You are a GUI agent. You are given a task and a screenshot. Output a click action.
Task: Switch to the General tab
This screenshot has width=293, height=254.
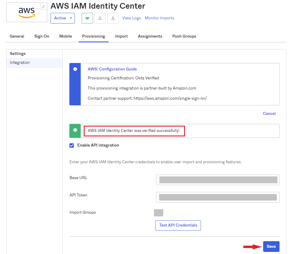point(17,36)
